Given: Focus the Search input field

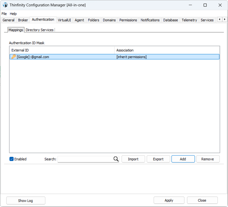Looking at the screenshot, I should (85, 159).
